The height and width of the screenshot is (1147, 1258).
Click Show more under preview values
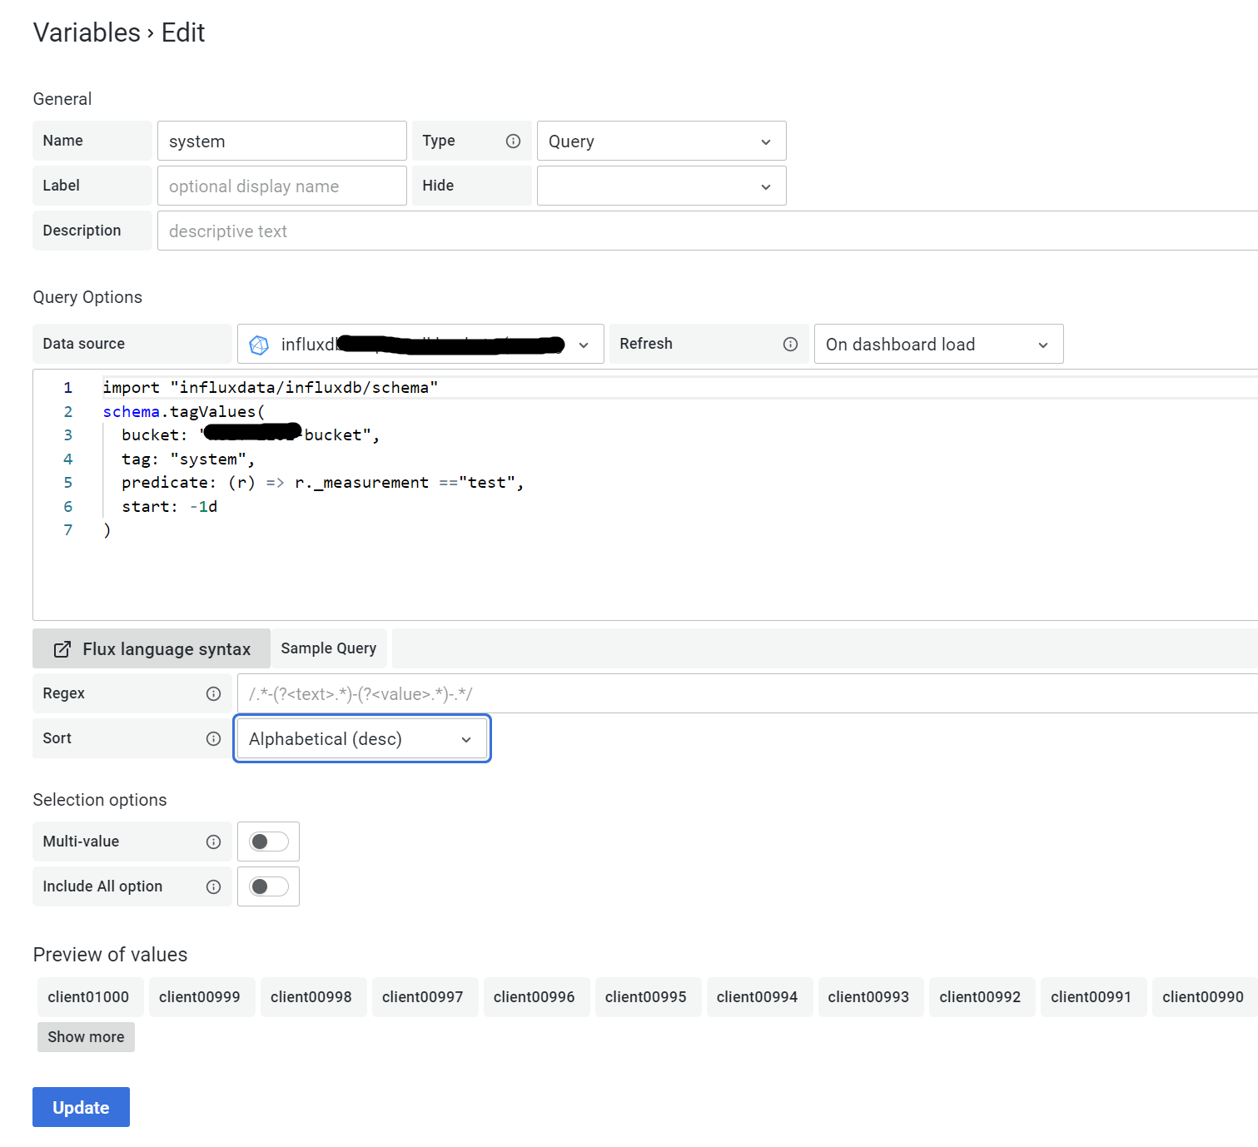[86, 1036]
